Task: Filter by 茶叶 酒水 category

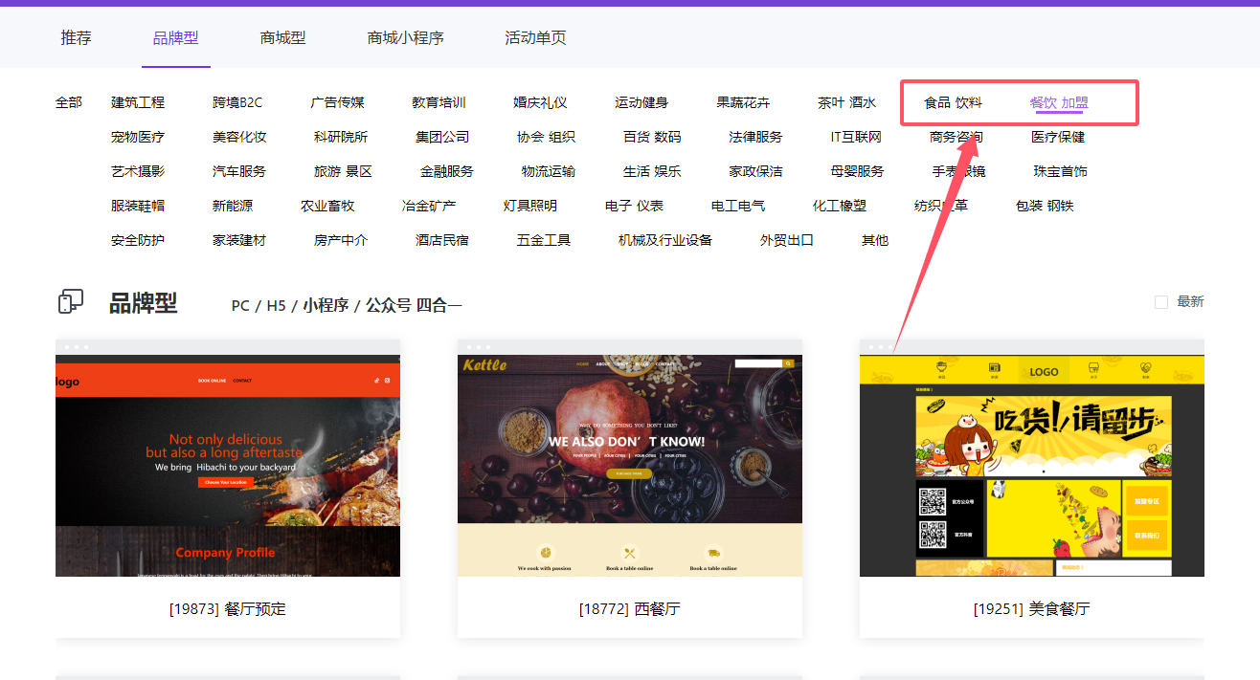Action: point(846,102)
